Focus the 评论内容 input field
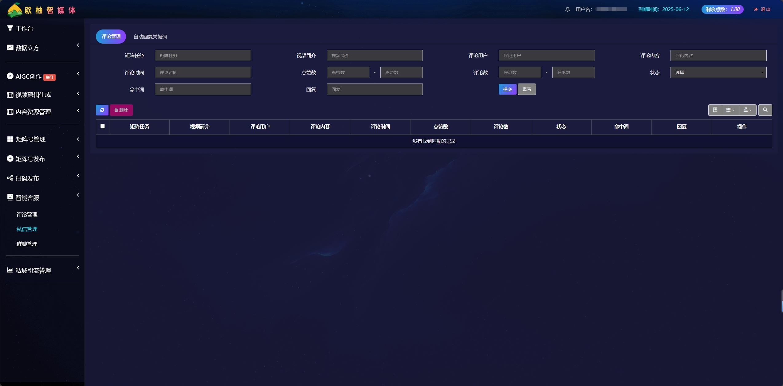 718,56
